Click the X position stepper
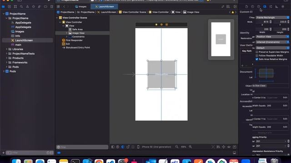 [271, 22]
